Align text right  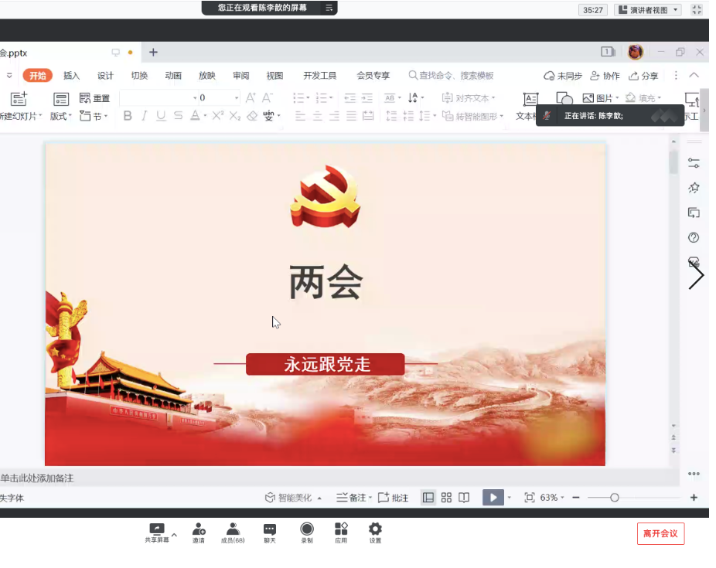(334, 116)
